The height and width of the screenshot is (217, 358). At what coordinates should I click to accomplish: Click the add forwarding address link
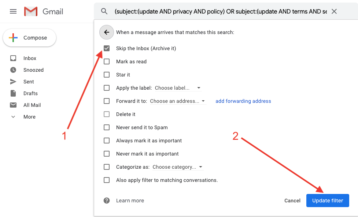click(x=243, y=101)
